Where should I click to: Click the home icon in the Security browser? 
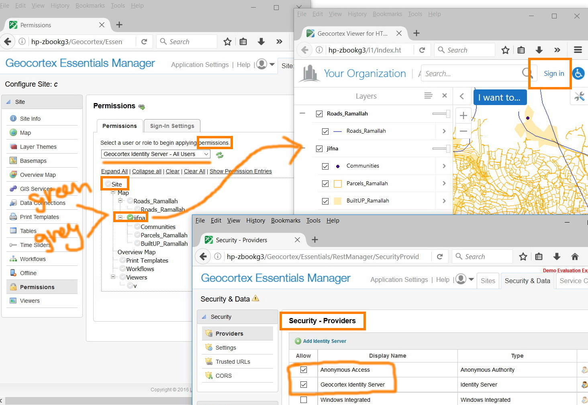click(x=575, y=257)
